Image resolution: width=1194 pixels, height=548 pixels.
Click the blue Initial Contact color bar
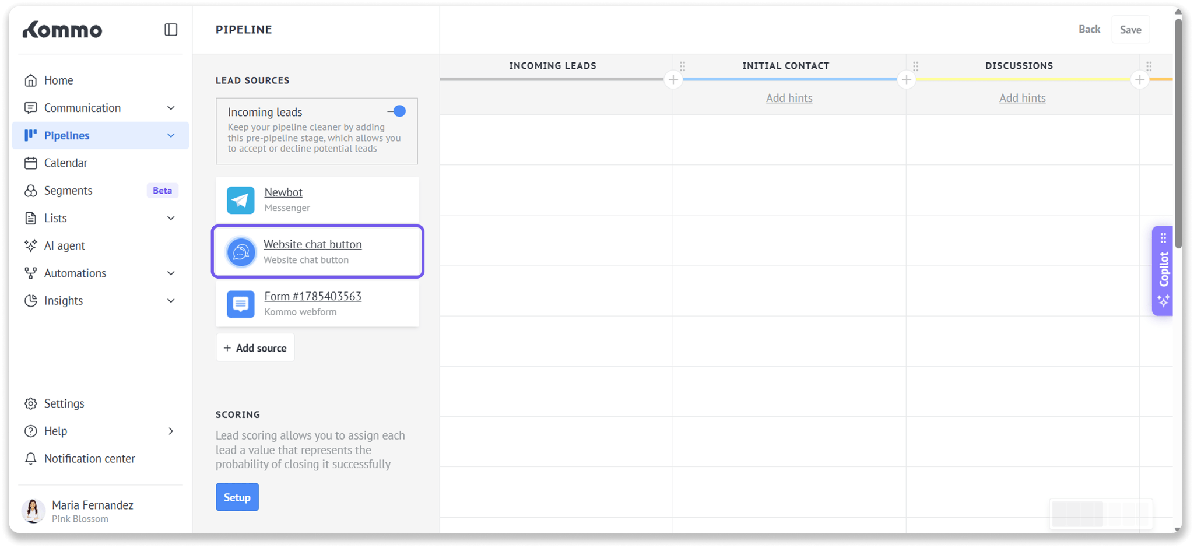(790, 79)
